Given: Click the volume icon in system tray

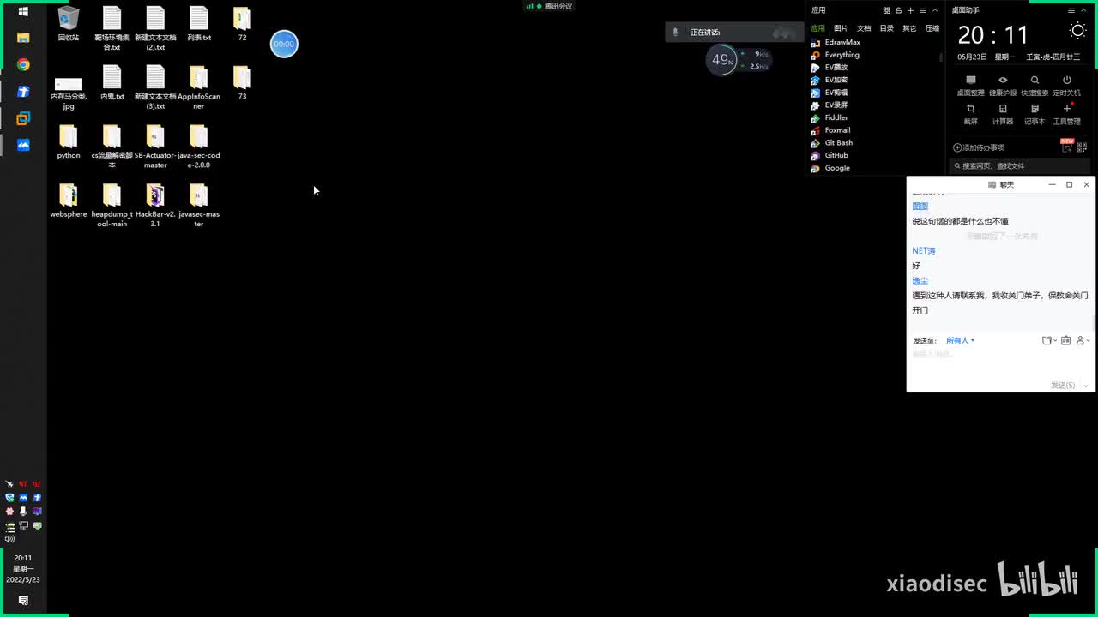Looking at the screenshot, I should point(9,539).
